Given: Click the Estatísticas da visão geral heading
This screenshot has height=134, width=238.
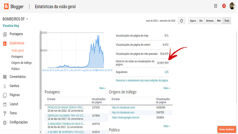Looking at the screenshot, I should pyautogui.click(x=55, y=7).
